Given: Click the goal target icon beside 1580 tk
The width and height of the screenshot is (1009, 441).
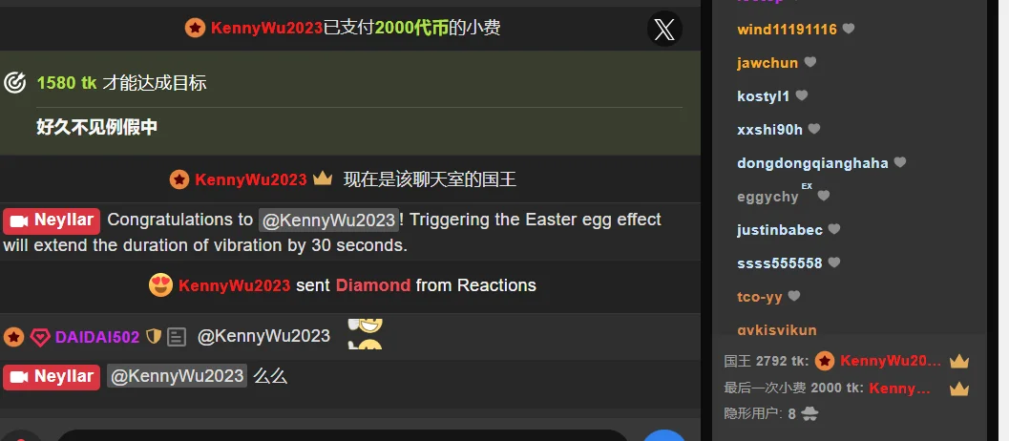Looking at the screenshot, I should click(14, 82).
